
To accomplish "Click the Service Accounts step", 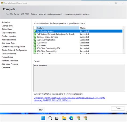I will click(x=9, y=54).
